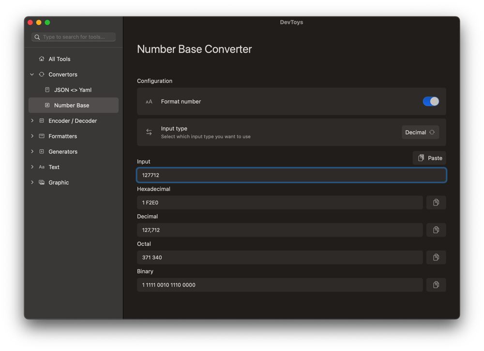Click the Number Base tool icon

(47, 105)
